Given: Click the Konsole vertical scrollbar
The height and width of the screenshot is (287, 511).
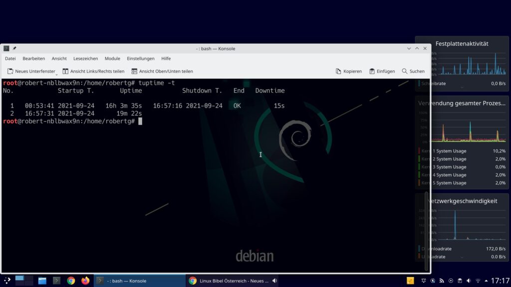Looking at the screenshot, I should 426,231.
